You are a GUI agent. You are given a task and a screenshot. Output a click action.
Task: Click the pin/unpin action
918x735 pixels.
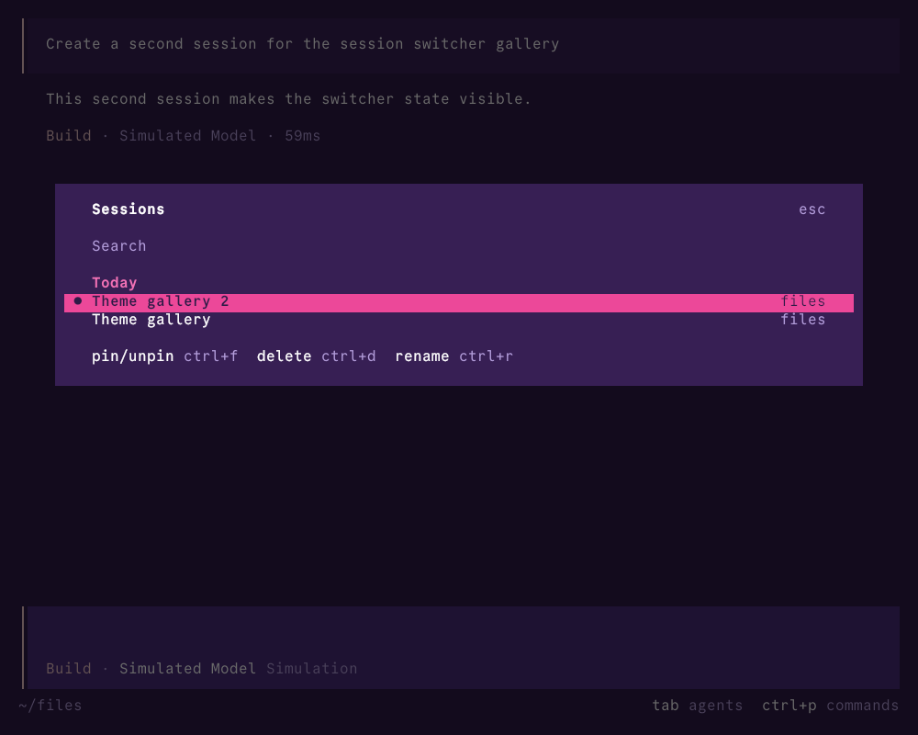164,356
